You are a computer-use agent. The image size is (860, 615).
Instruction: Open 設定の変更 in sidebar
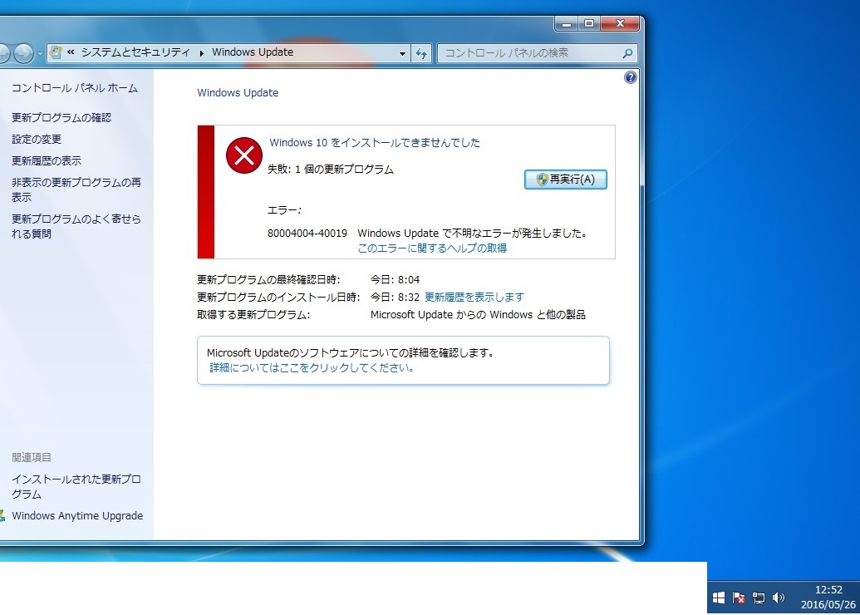pos(37,140)
